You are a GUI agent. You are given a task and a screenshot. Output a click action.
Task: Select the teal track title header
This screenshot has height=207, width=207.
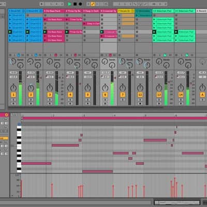(x=143, y=11)
